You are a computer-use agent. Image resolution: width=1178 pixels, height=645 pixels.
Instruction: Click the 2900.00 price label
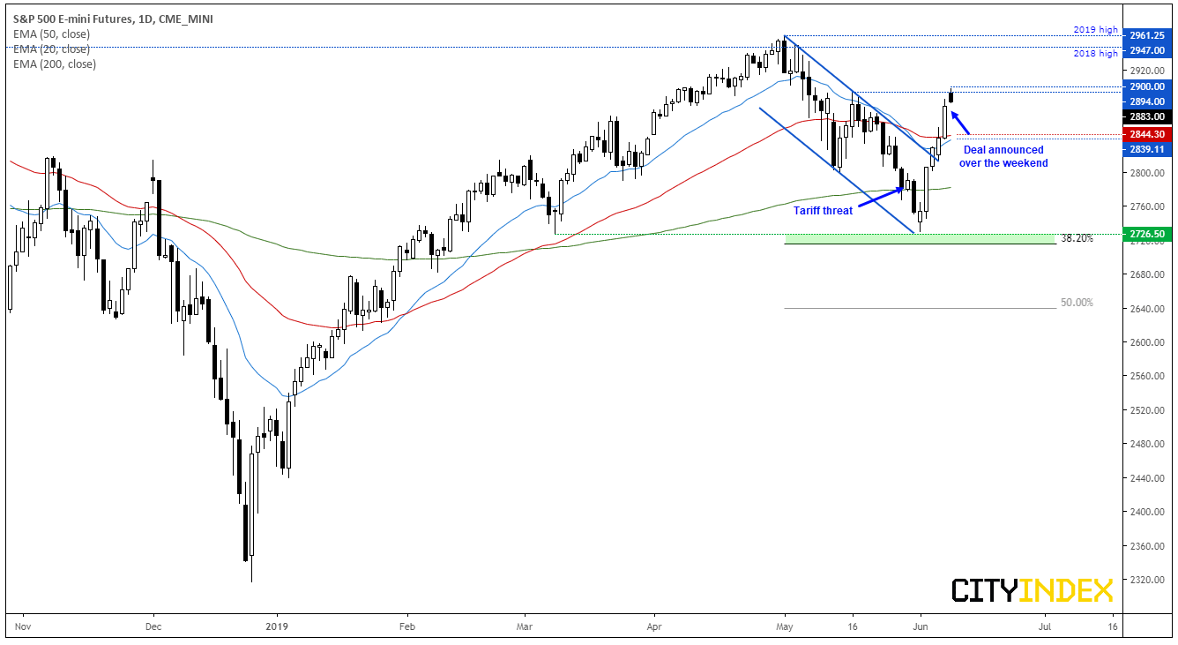click(1147, 87)
